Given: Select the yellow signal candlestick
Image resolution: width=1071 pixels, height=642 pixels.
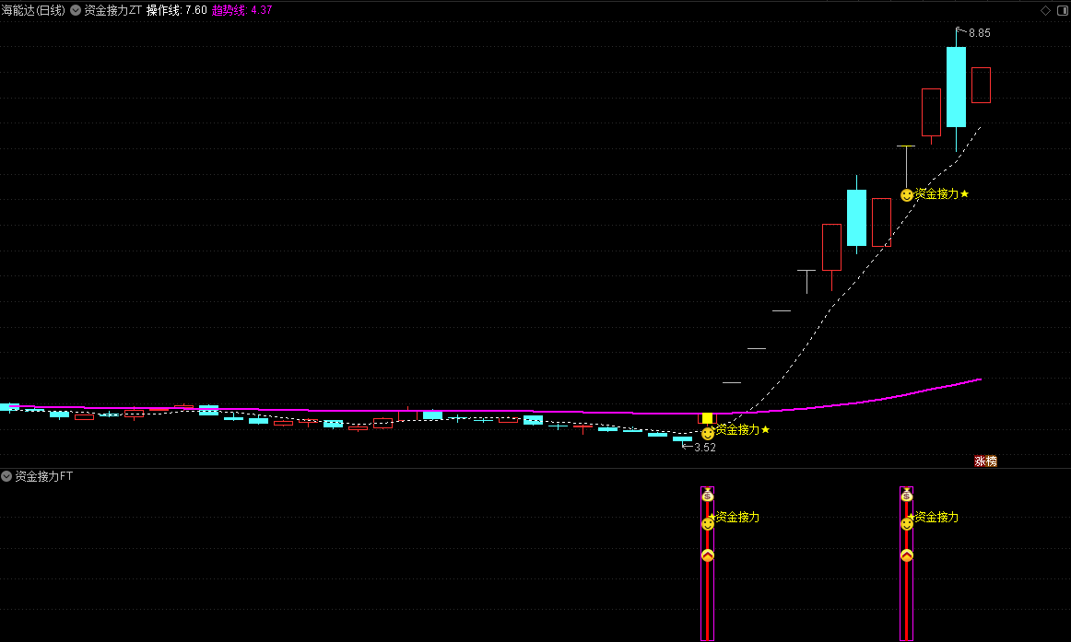Looking at the screenshot, I should [708, 418].
